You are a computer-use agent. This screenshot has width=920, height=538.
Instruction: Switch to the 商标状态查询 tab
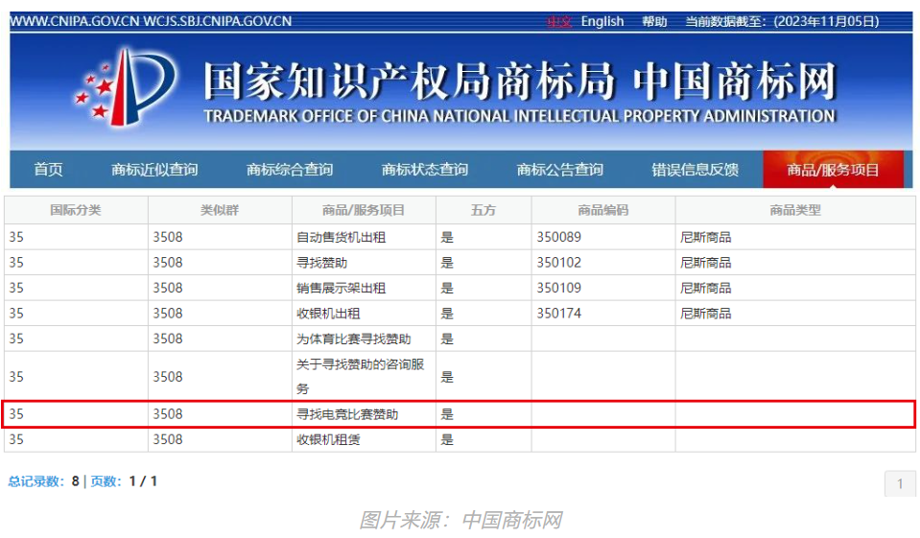point(425,170)
